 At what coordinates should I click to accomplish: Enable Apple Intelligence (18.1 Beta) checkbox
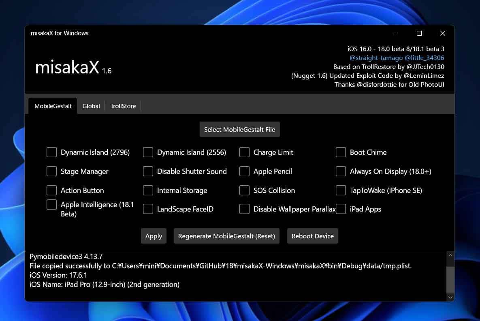pos(51,205)
